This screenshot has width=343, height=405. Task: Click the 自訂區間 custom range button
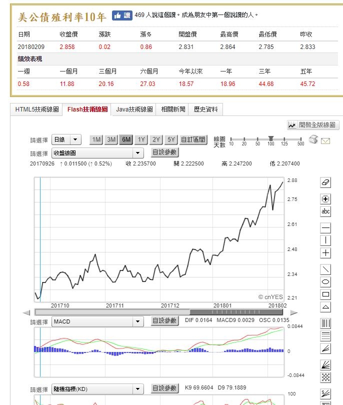point(193,139)
